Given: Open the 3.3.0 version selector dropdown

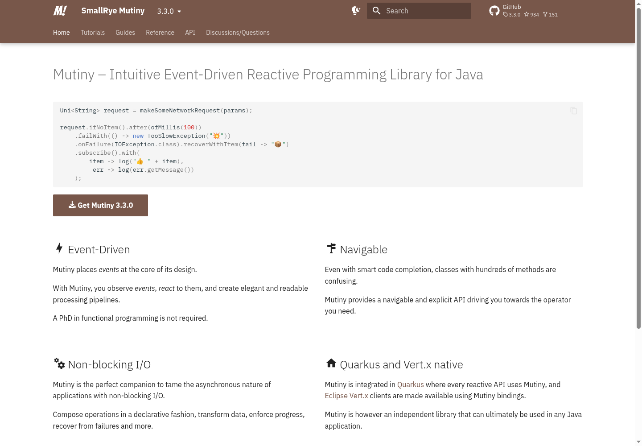Looking at the screenshot, I should [x=169, y=11].
